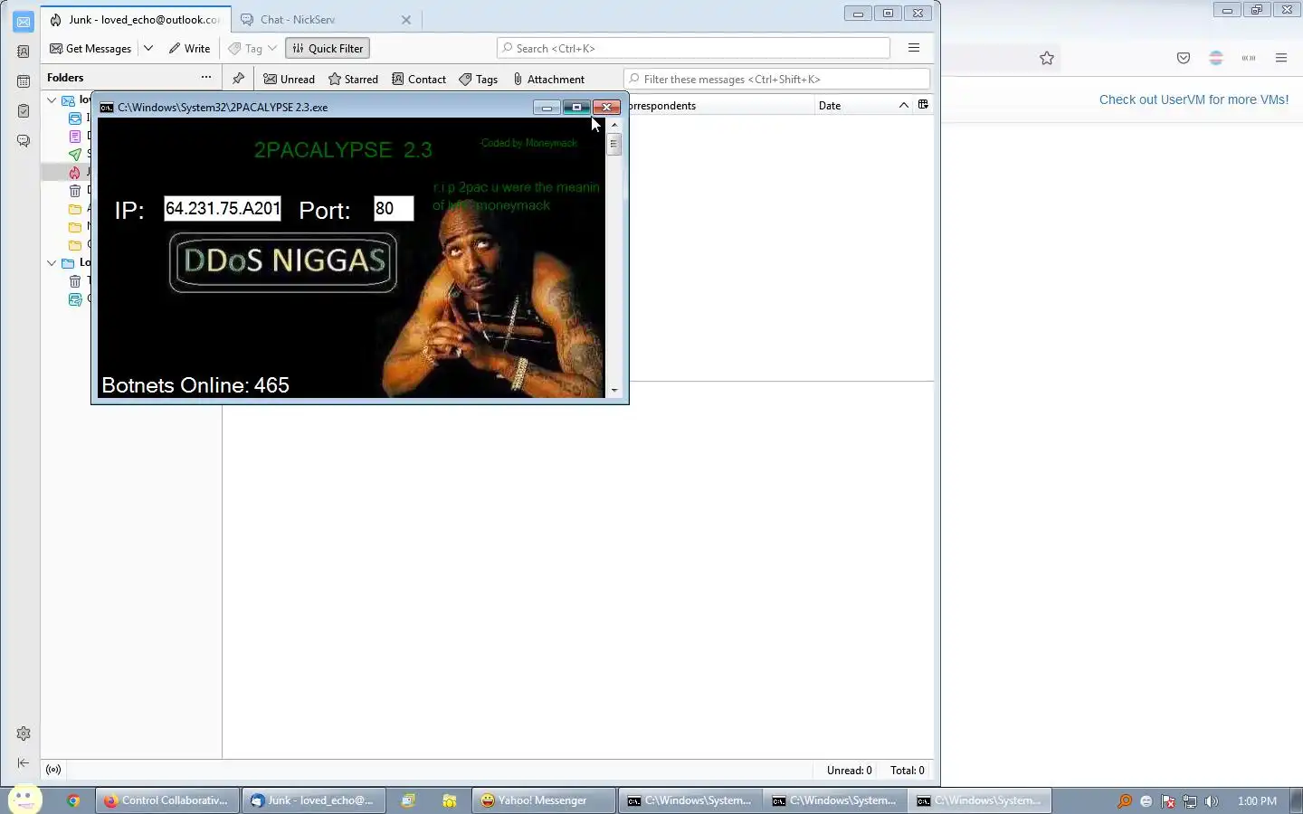Viewport: 1303px width, 814px height.
Task: Close the Chat - NickServ tab
Action: (406, 20)
